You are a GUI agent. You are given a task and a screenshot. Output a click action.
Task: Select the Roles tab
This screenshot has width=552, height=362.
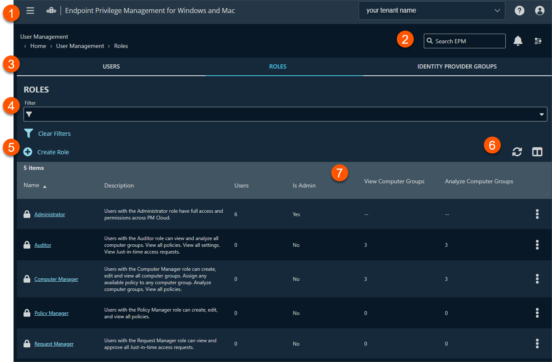278,66
